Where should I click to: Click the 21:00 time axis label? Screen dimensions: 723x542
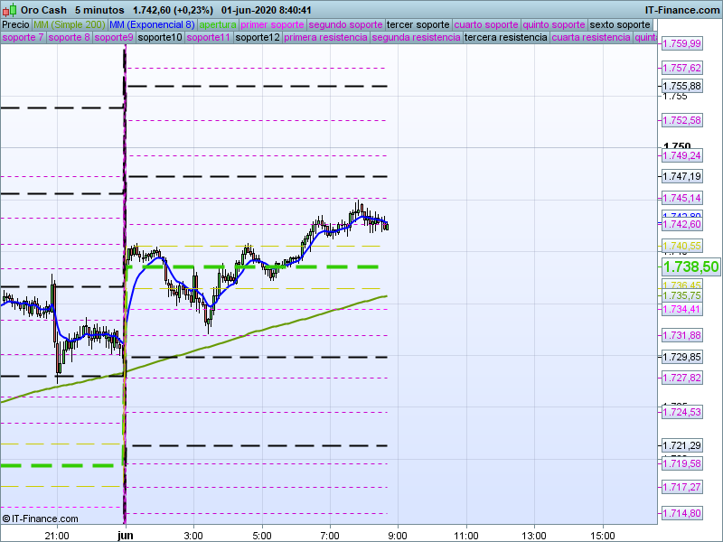pyautogui.click(x=57, y=536)
